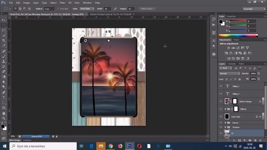Swap width and height values
This screenshot has height=150, width=267.
coord(115,9)
